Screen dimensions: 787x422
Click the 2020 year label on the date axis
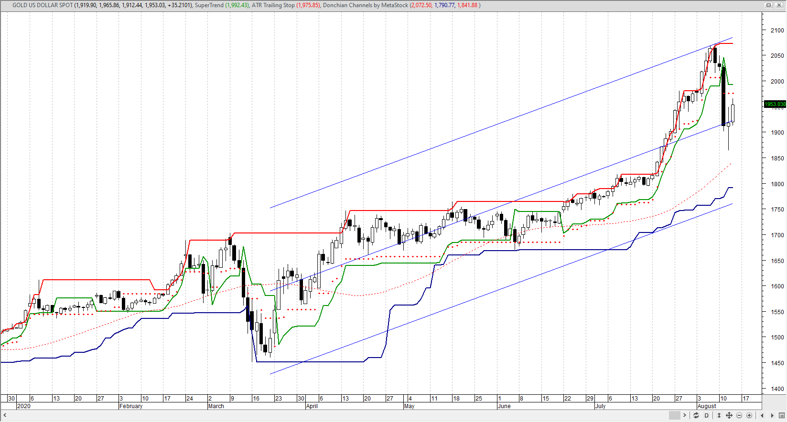pyautogui.click(x=23, y=406)
